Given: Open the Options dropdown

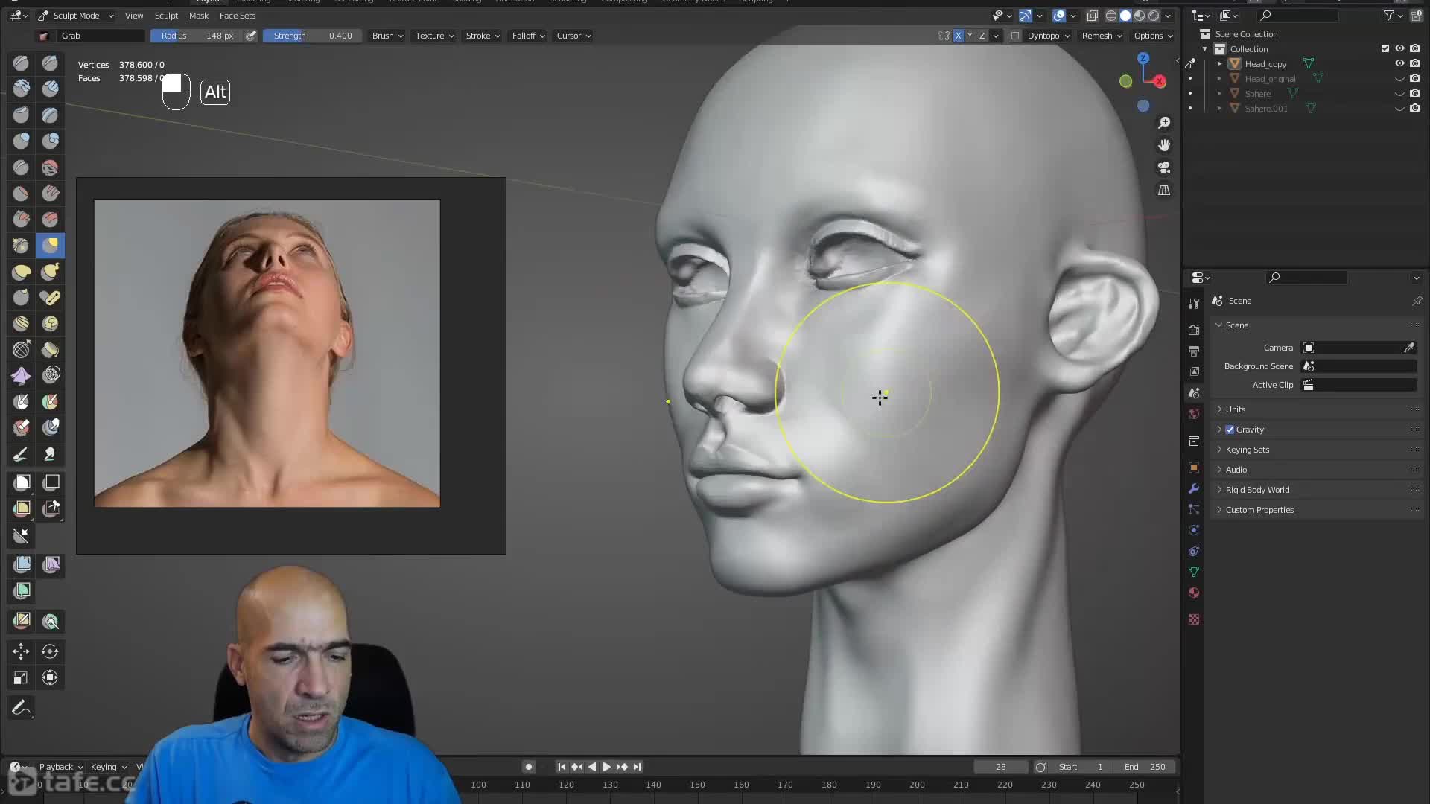Looking at the screenshot, I should [1153, 36].
